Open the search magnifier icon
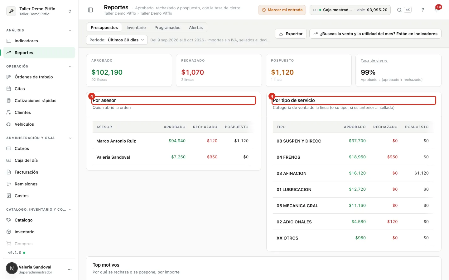 pos(399,10)
